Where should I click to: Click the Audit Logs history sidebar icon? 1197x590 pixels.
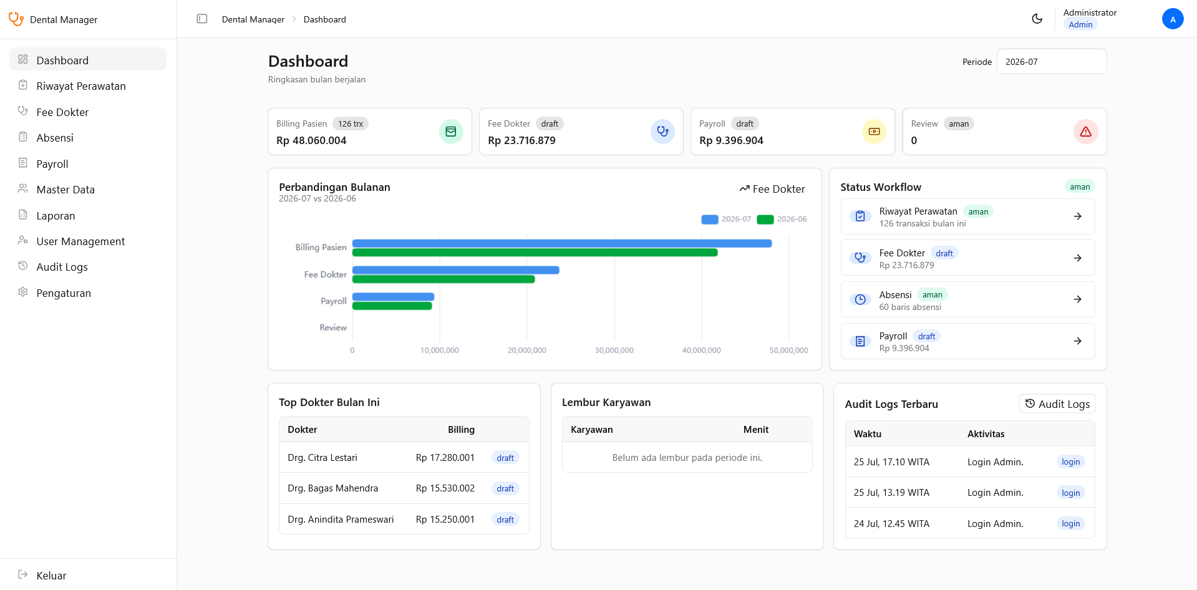point(23,266)
